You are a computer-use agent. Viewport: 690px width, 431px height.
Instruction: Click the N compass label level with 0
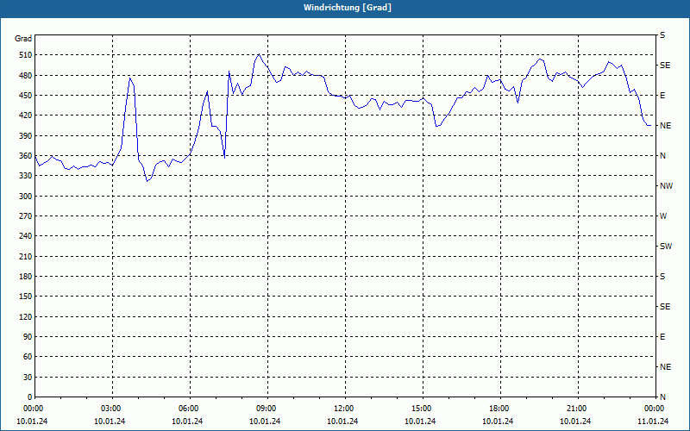[x=662, y=397]
